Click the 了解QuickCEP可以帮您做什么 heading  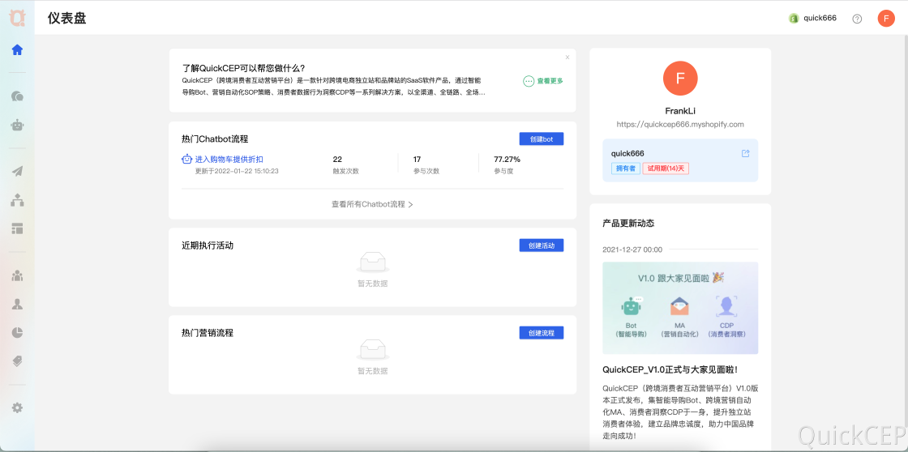point(243,68)
